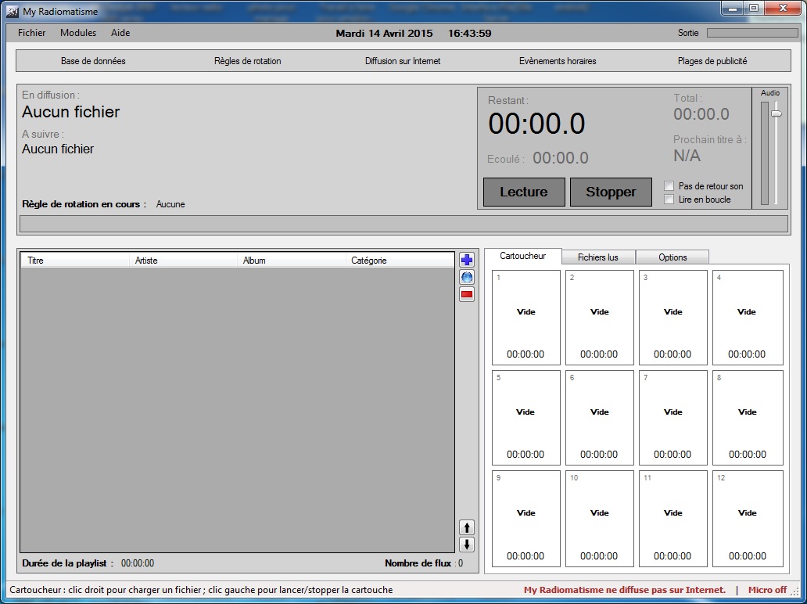Click the My Radiomatisme title bar icon
807x604 pixels.
[13, 12]
